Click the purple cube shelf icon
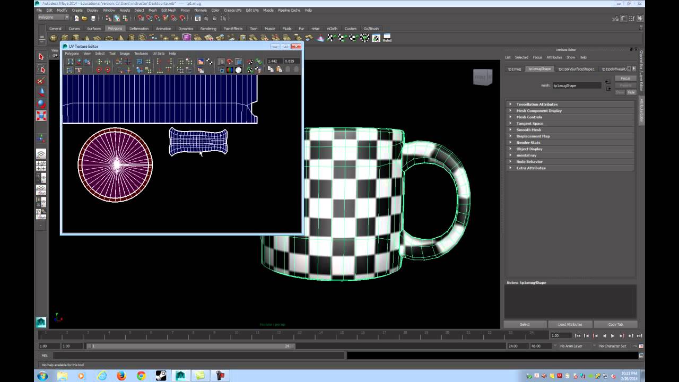The height and width of the screenshot is (382, 679). click(187, 38)
